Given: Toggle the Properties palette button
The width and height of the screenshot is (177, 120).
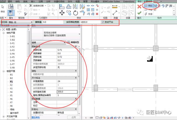Looking at the screenshot, I should point(11,13).
